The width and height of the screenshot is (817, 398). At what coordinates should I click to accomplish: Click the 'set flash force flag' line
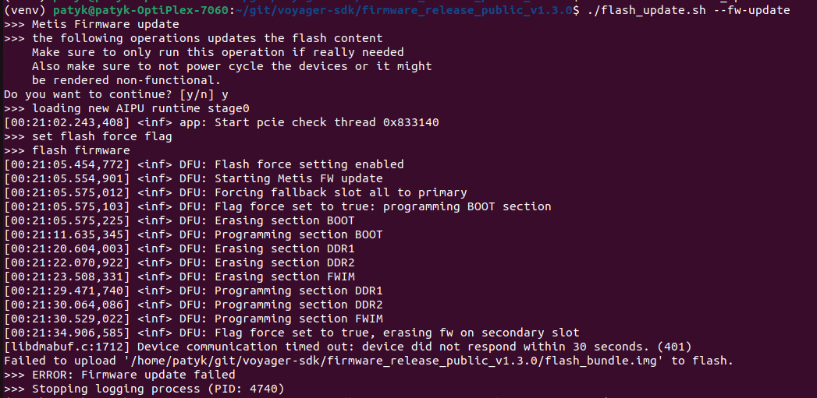click(87, 137)
